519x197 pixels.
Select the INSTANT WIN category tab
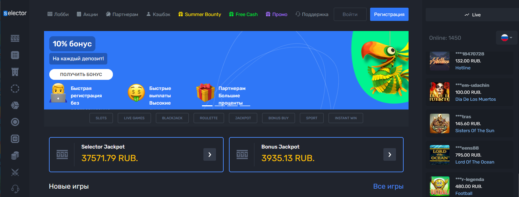346,118
